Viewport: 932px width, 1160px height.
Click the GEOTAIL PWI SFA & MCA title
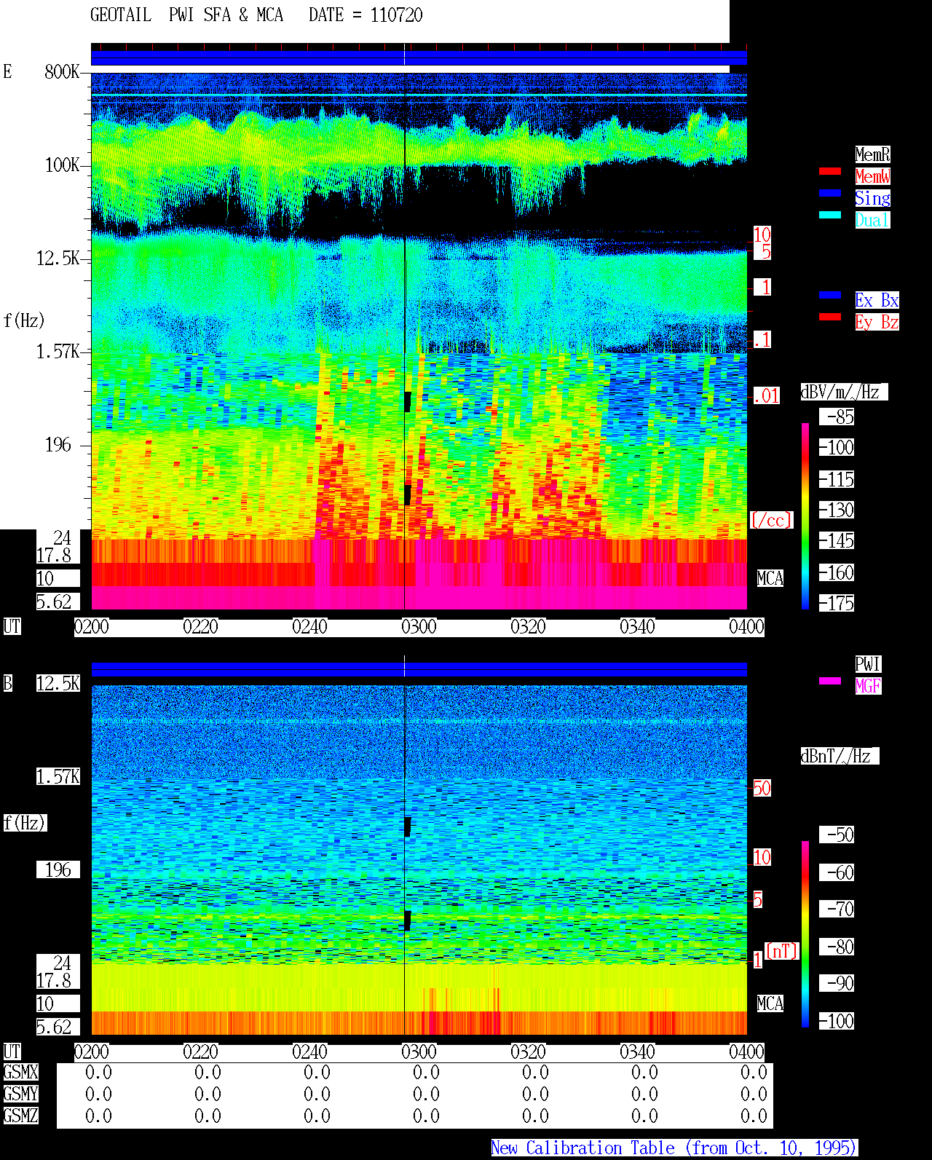186,15
